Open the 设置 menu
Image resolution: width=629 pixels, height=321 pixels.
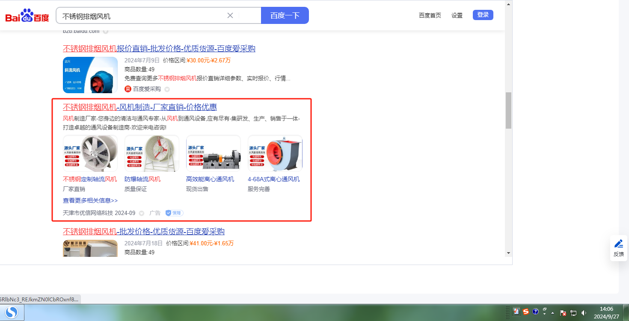tap(457, 15)
